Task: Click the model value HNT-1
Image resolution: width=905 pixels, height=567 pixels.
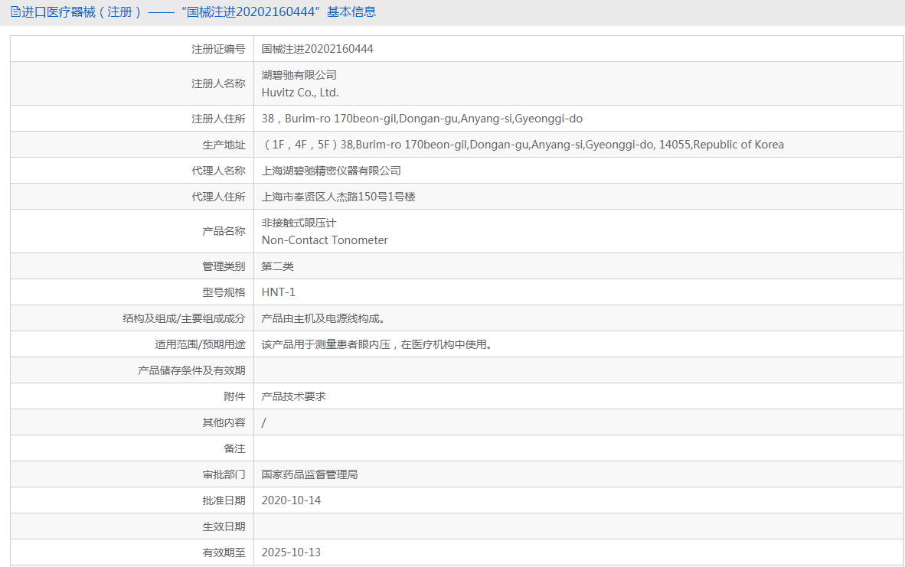Action: pyautogui.click(x=278, y=292)
